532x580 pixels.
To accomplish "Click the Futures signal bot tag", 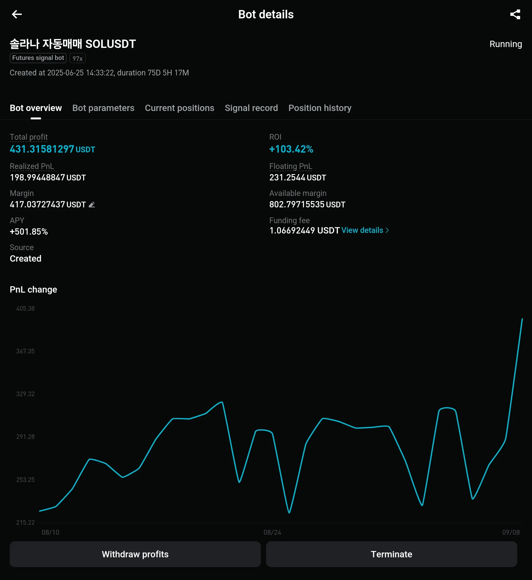I will click(38, 58).
